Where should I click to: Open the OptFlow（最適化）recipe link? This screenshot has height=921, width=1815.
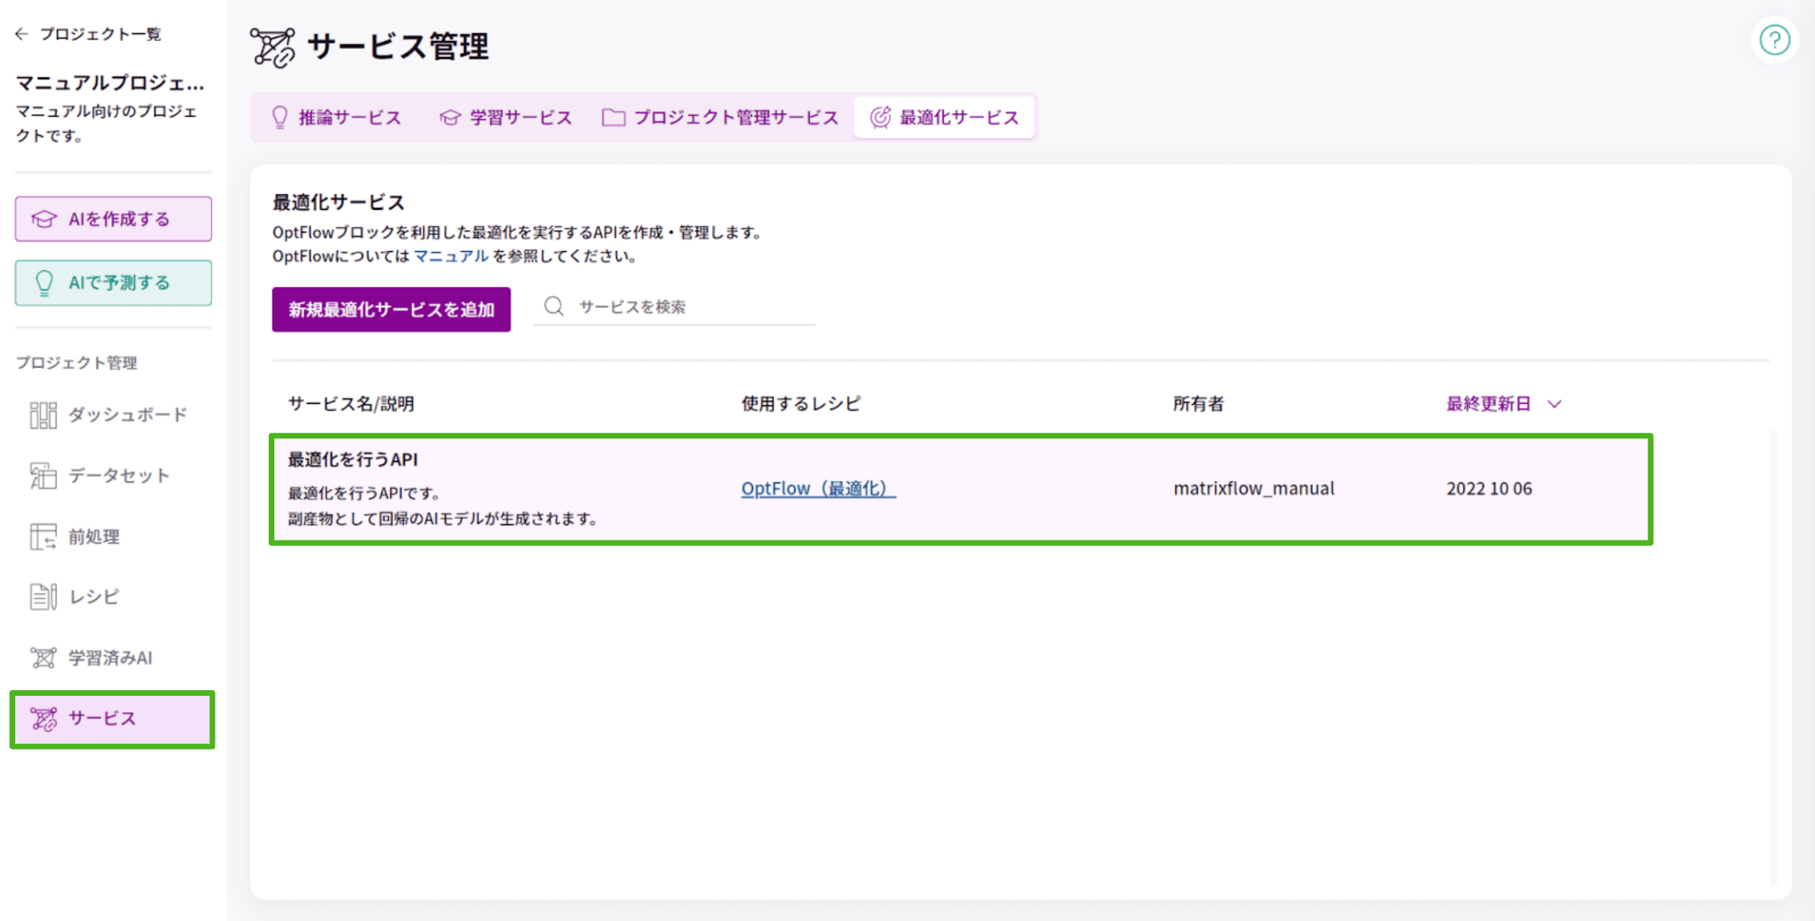coord(817,487)
